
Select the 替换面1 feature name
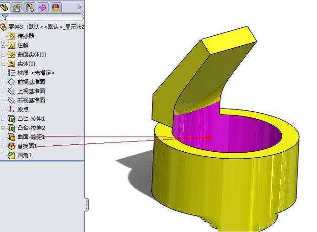(x=27, y=146)
